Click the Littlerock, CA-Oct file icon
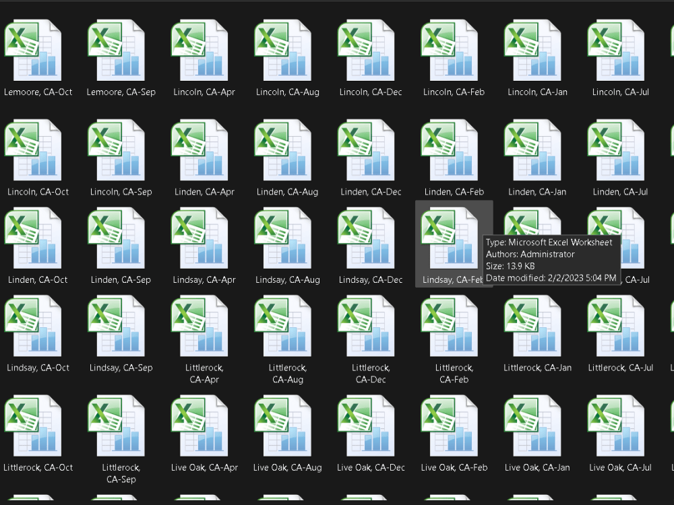 (x=33, y=426)
